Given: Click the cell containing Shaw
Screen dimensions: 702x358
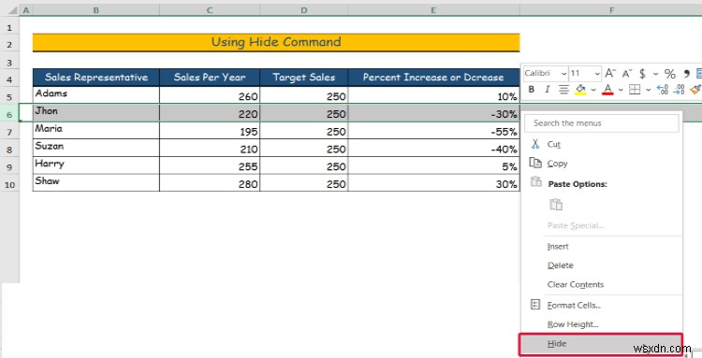Looking at the screenshot, I should click(96, 182).
